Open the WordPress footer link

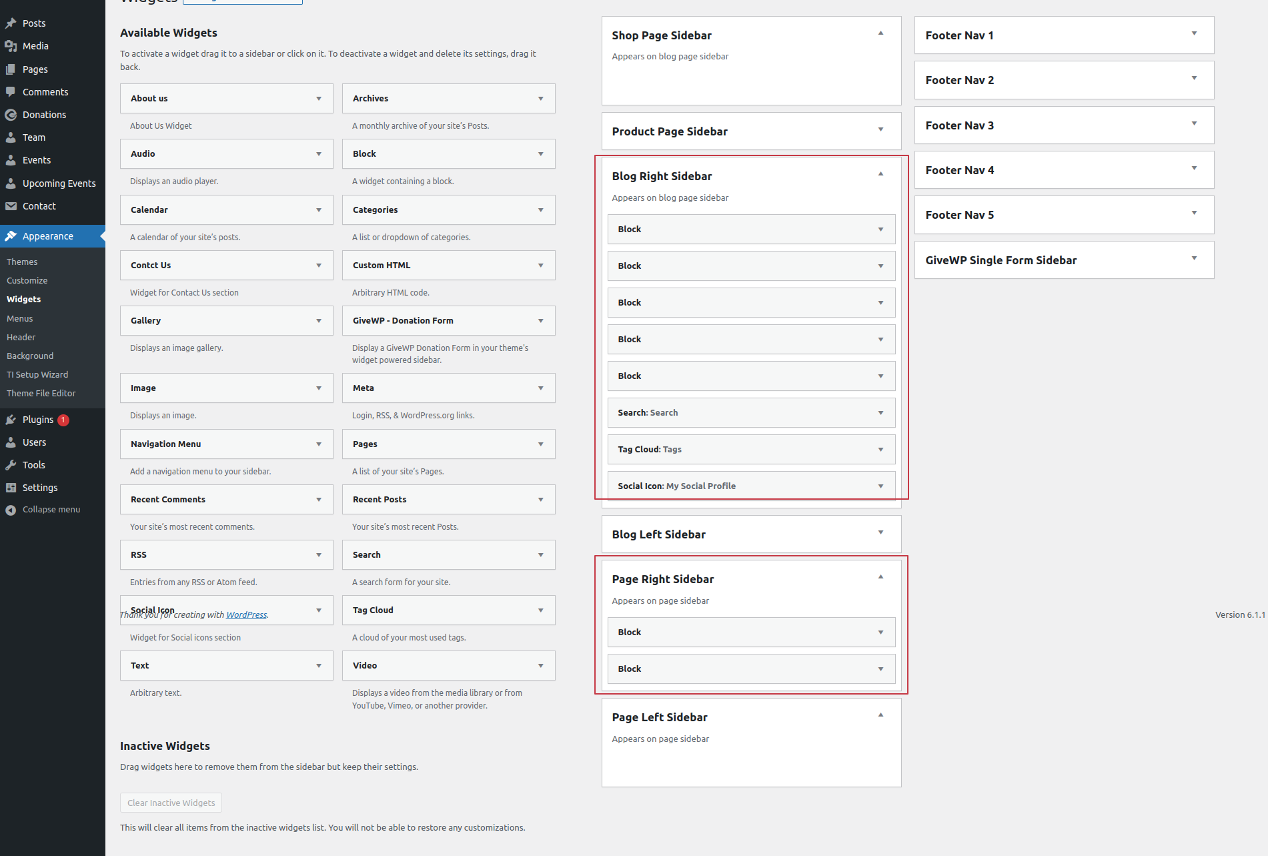pyautogui.click(x=246, y=615)
